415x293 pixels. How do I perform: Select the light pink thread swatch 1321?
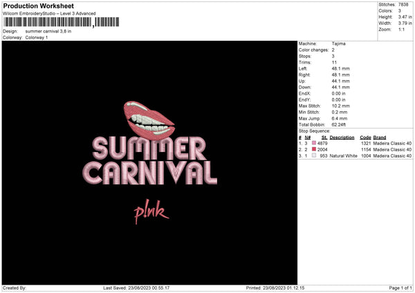tap(314, 143)
